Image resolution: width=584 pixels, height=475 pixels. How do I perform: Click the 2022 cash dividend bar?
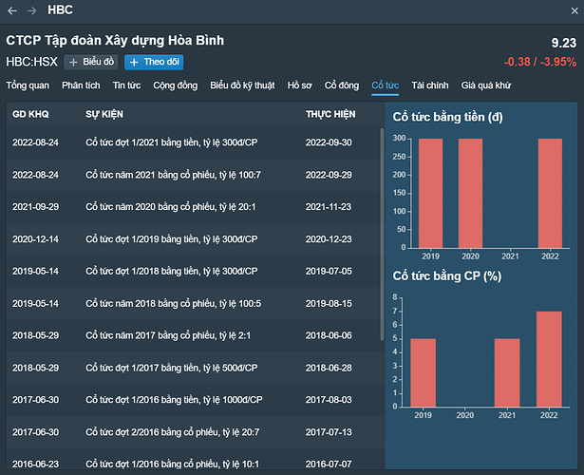click(551, 193)
